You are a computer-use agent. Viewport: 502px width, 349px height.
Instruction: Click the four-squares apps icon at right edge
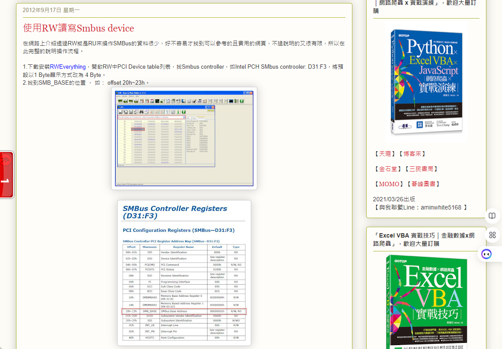[492, 235]
